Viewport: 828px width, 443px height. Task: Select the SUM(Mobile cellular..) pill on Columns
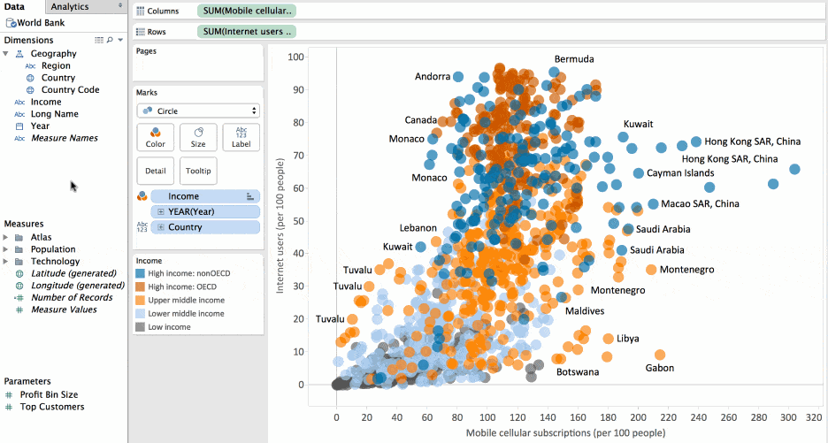coord(247,11)
